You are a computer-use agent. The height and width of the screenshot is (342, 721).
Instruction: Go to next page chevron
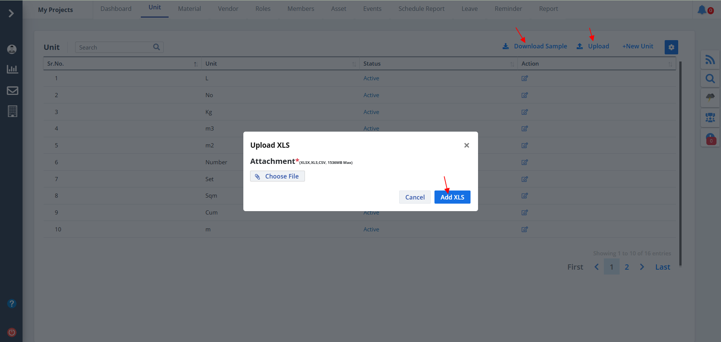(642, 267)
